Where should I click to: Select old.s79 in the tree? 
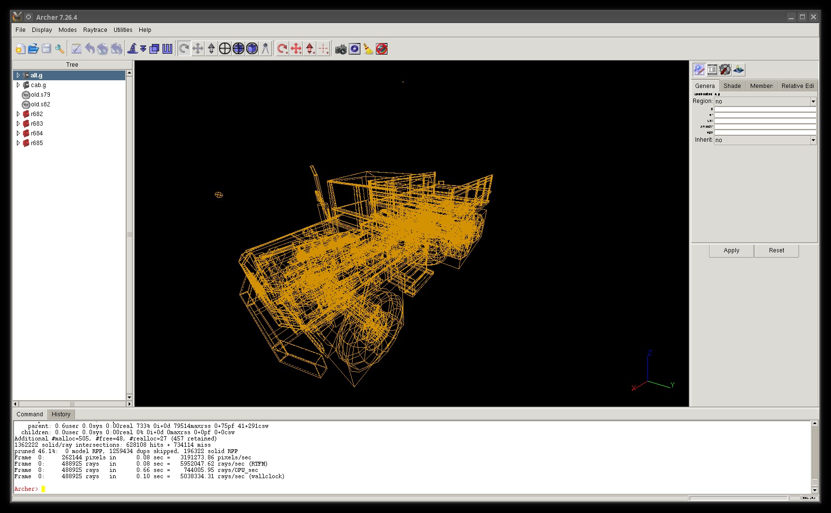pyautogui.click(x=40, y=95)
